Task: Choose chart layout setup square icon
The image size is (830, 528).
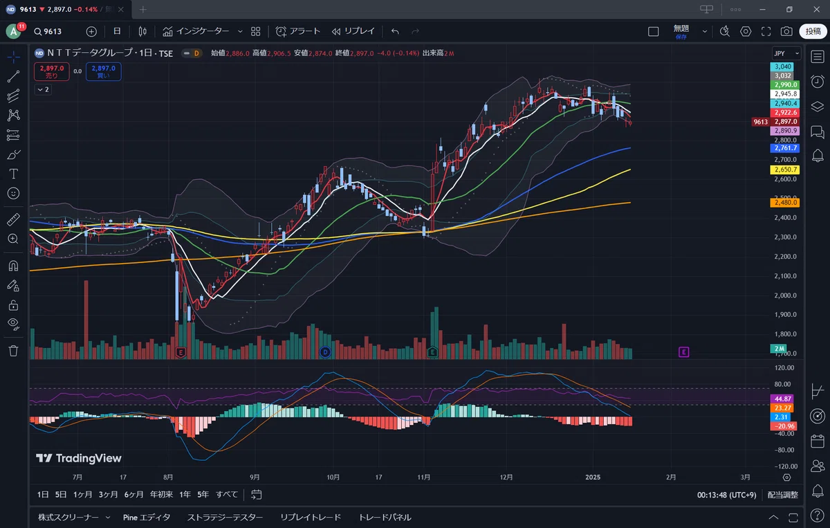Action: click(653, 31)
